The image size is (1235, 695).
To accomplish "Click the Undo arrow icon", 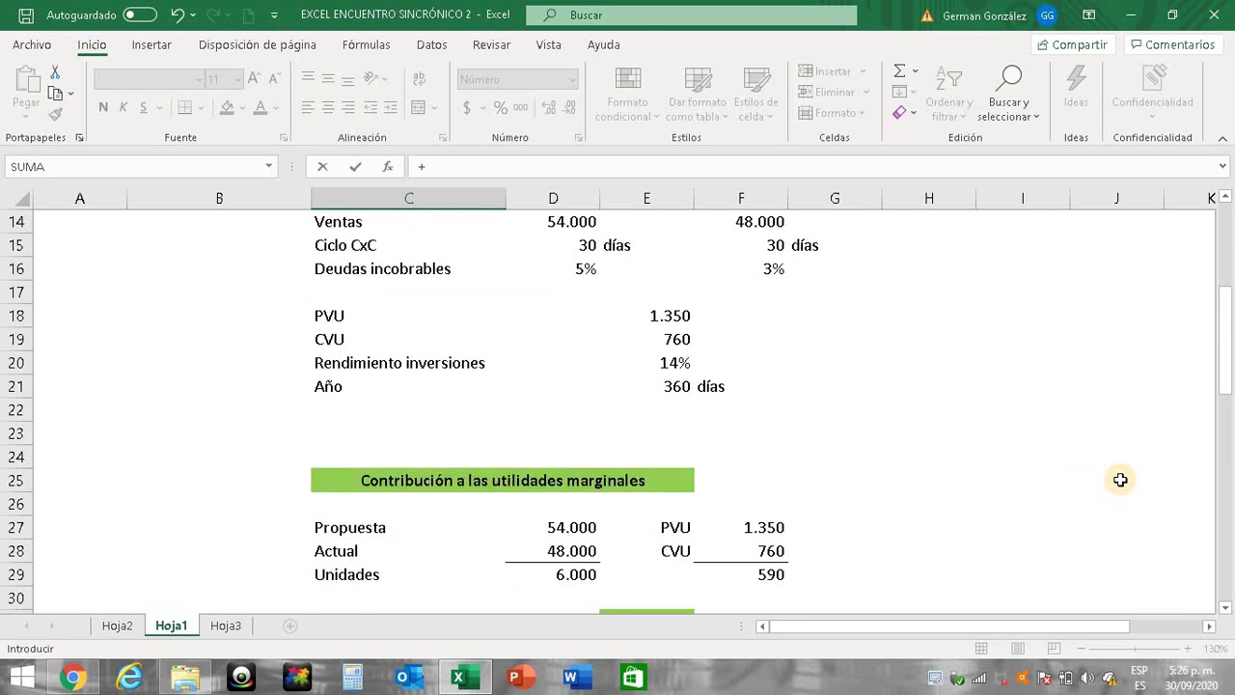I will tap(178, 15).
